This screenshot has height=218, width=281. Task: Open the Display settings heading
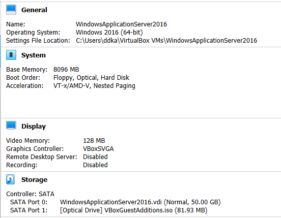[x=34, y=127]
